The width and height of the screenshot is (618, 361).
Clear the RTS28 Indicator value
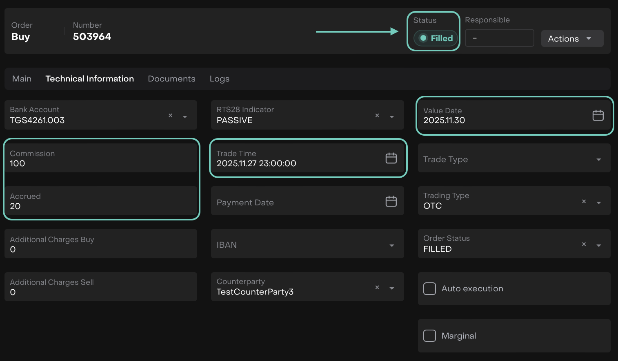[377, 116]
